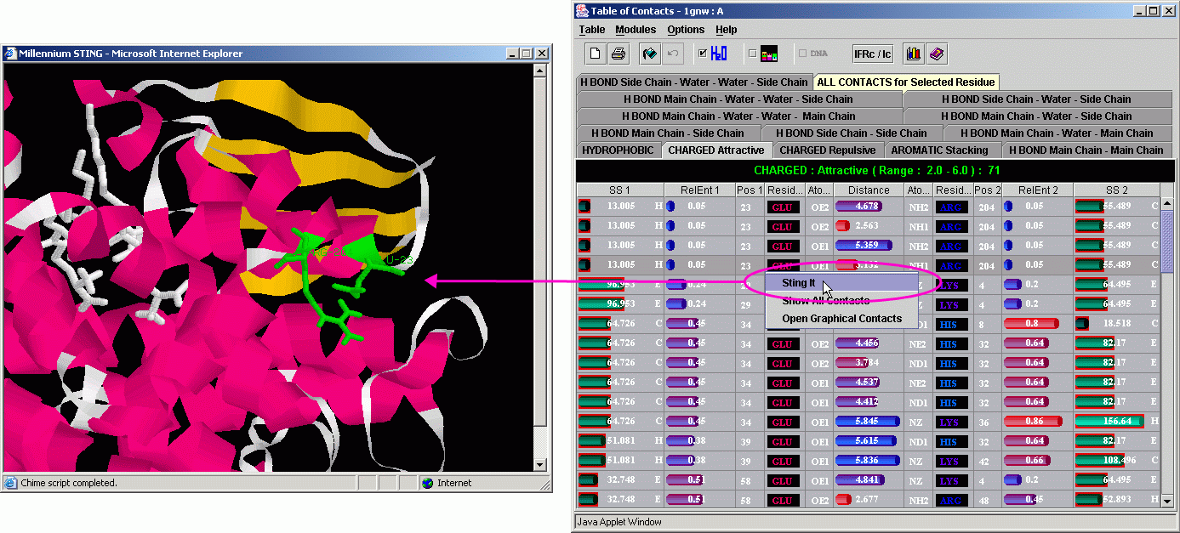This screenshot has width=1180, height=533.
Task: Click the greyed-out undo arrow icon
Action: pos(673,54)
